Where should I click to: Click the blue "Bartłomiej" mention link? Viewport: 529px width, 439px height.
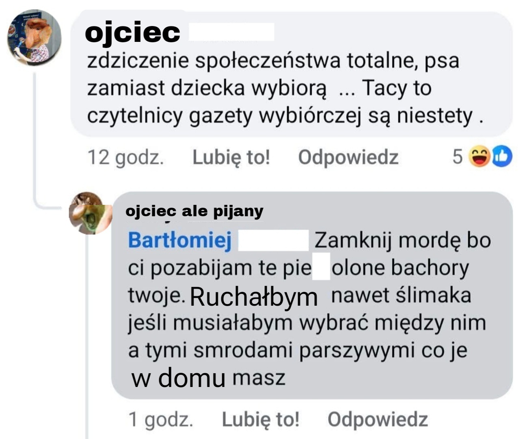point(180,240)
